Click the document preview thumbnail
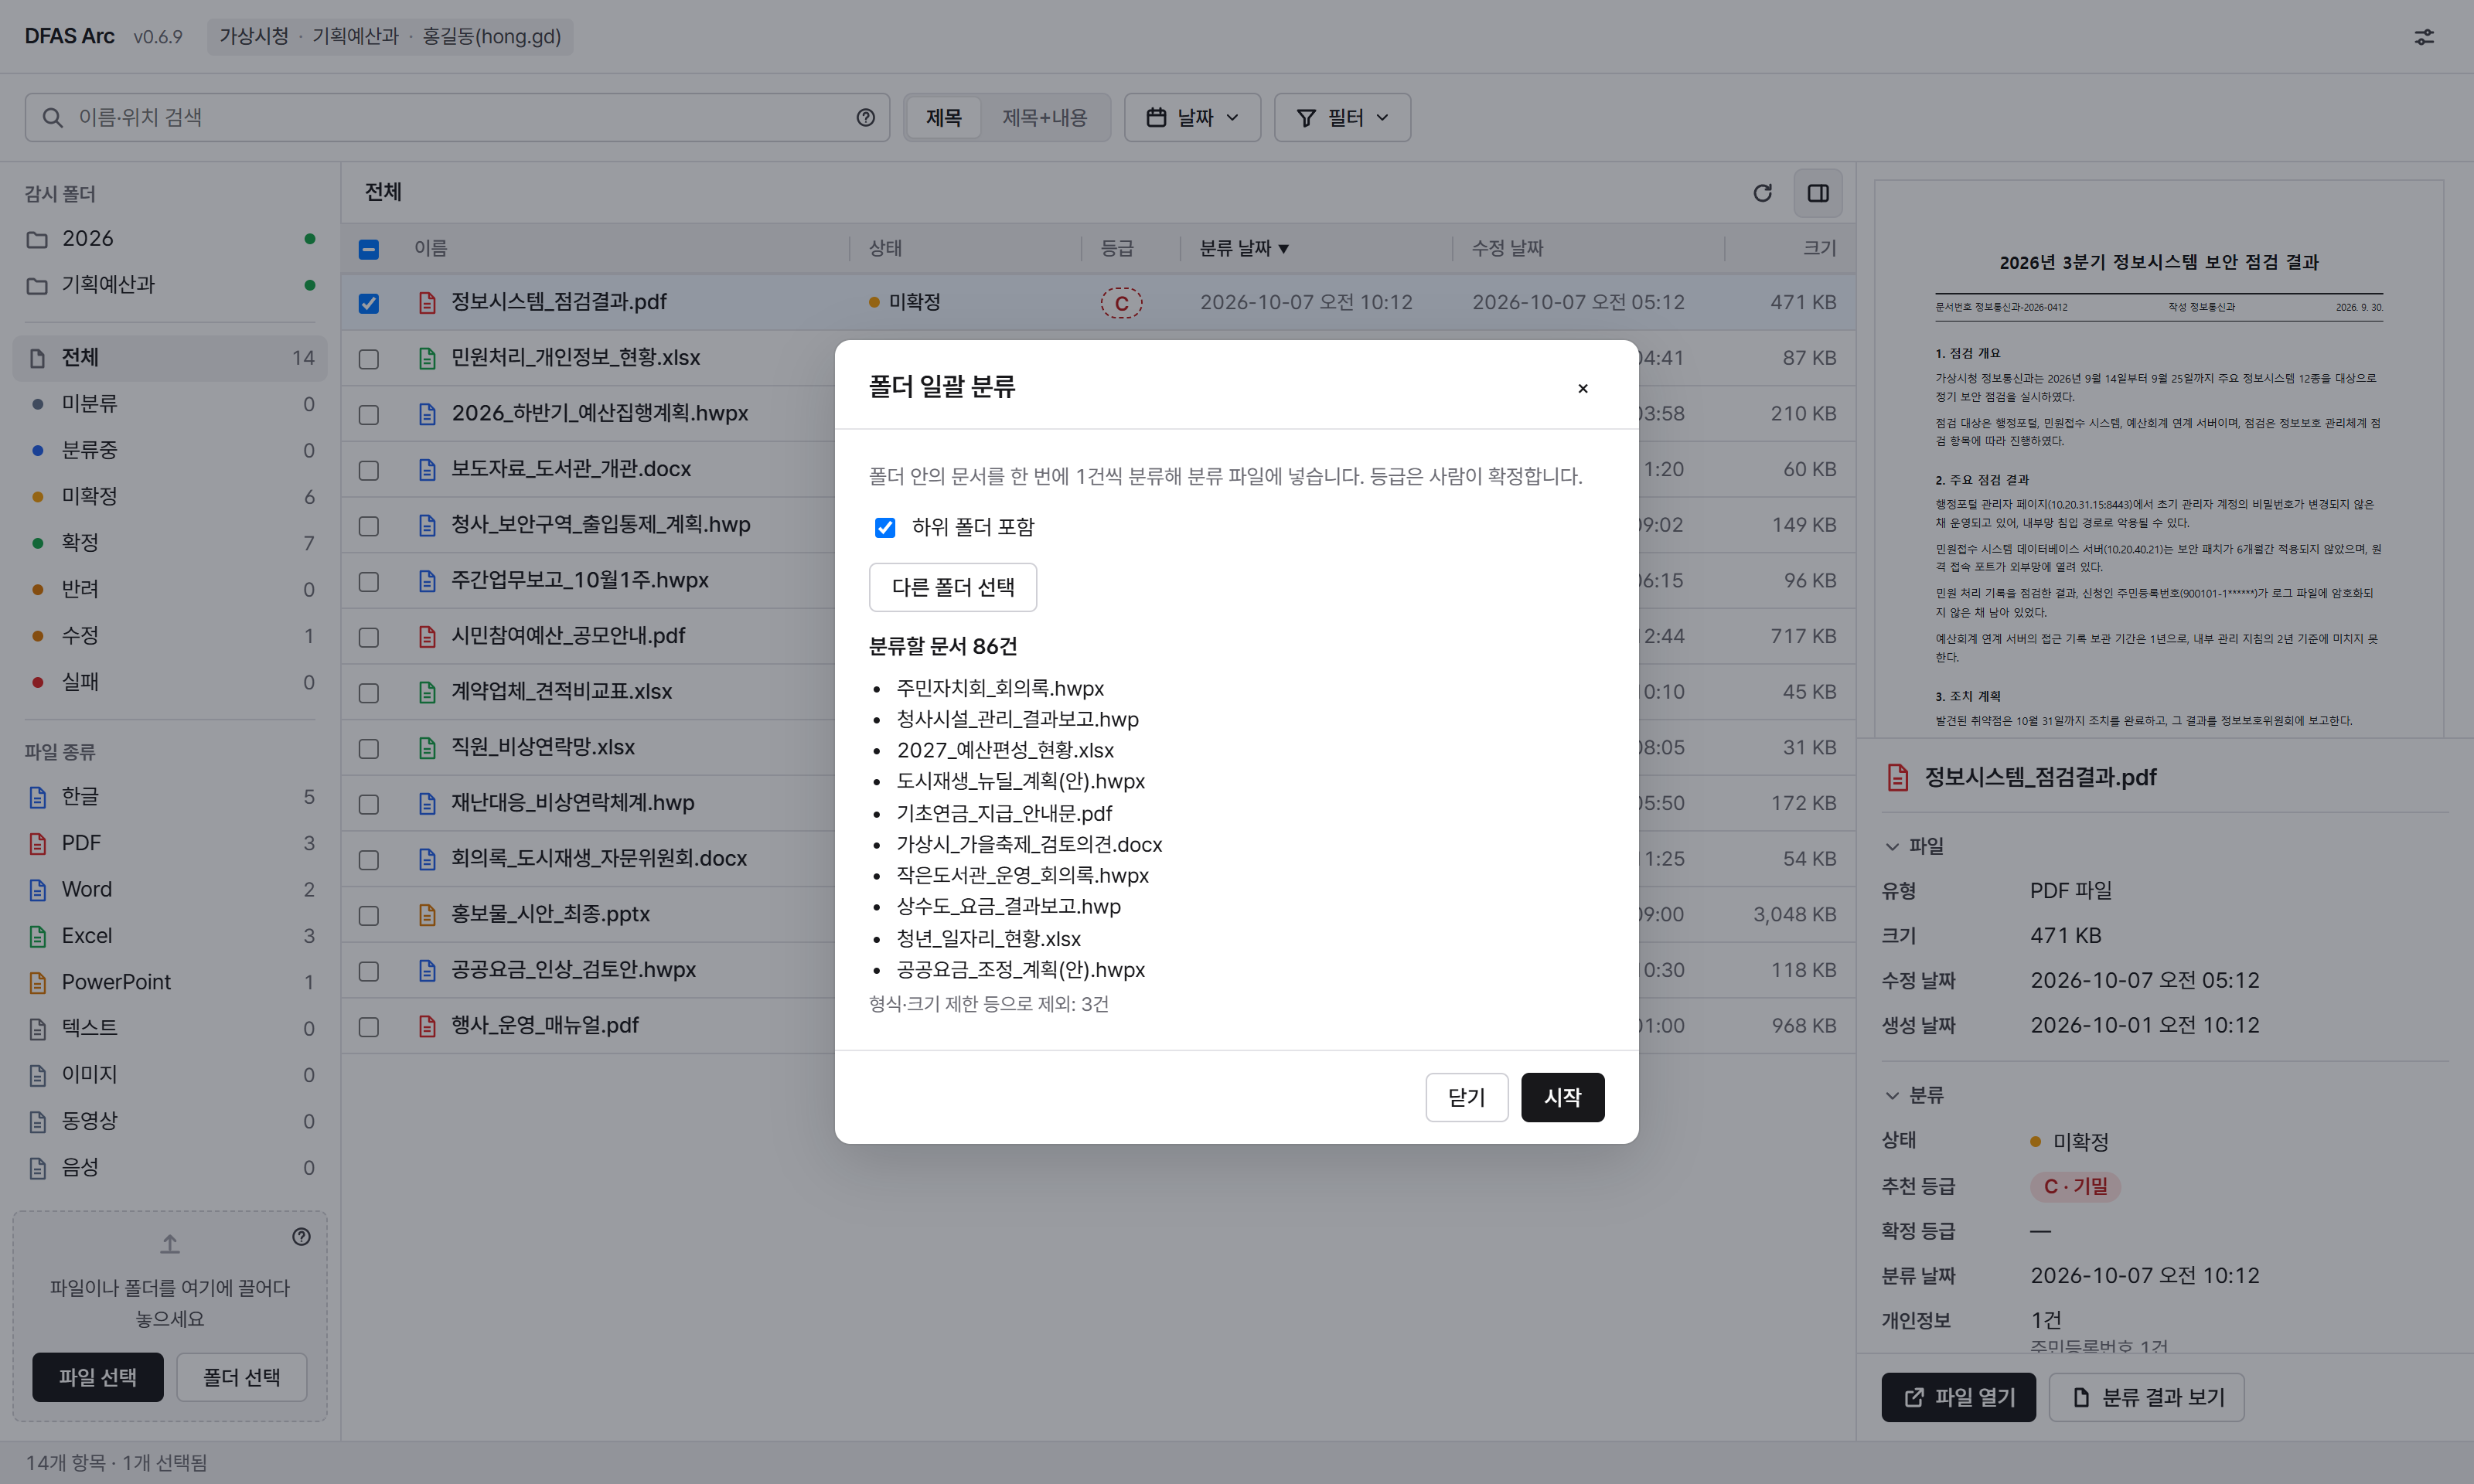Image resolution: width=2474 pixels, height=1484 pixels. pyautogui.click(x=2158, y=458)
